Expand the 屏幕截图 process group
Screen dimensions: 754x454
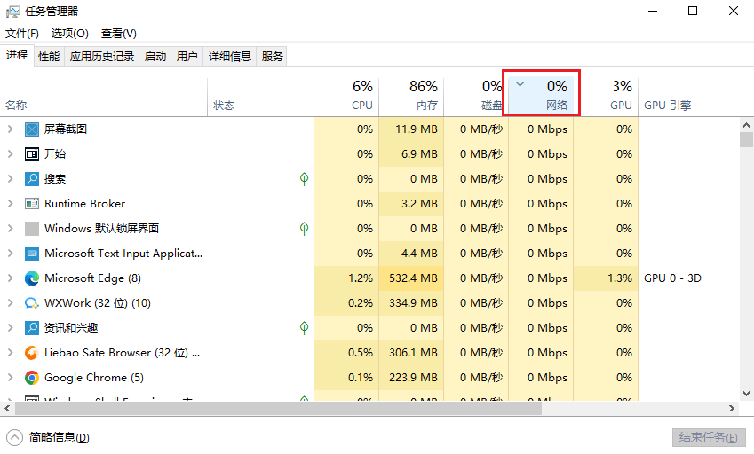click(x=10, y=129)
